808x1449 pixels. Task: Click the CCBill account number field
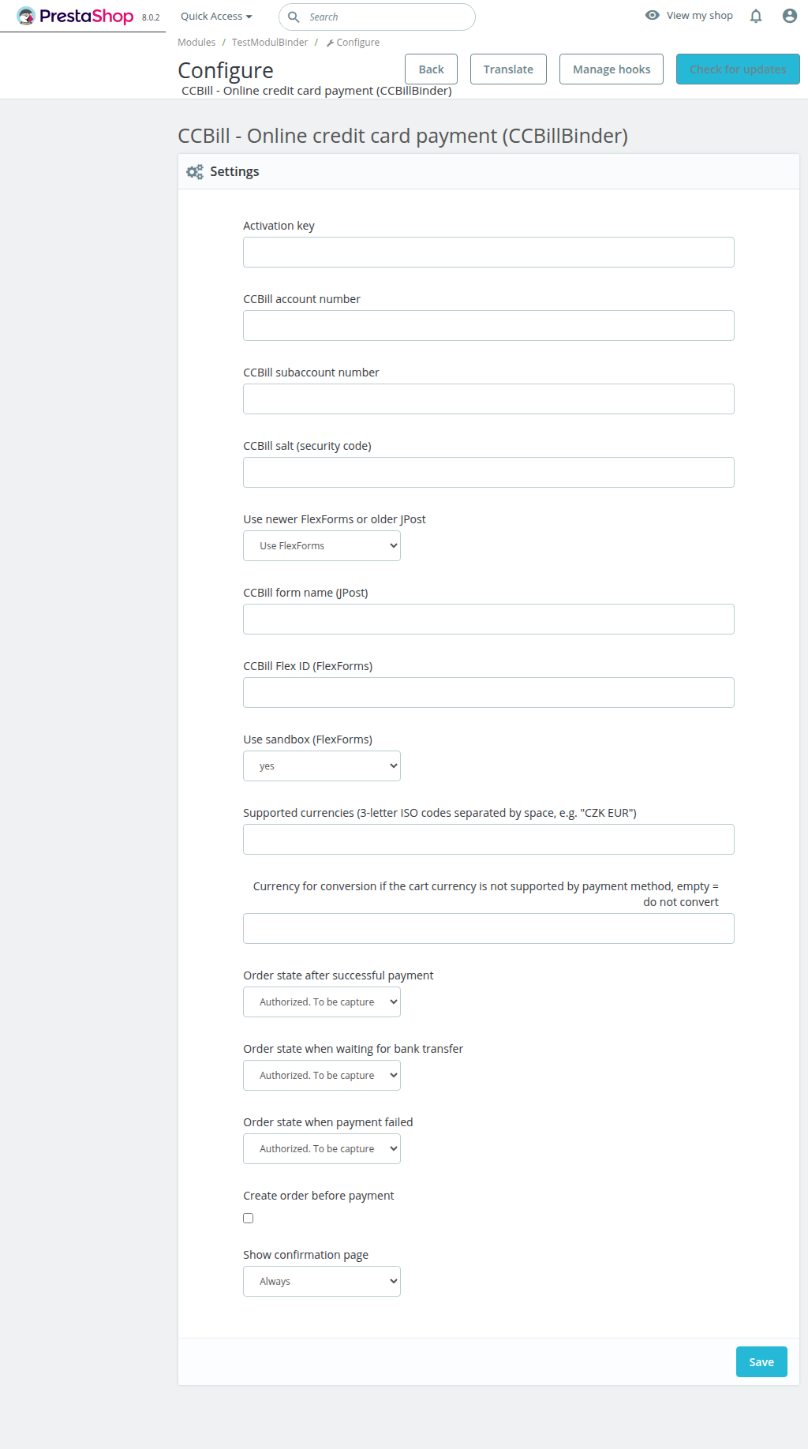(488, 325)
